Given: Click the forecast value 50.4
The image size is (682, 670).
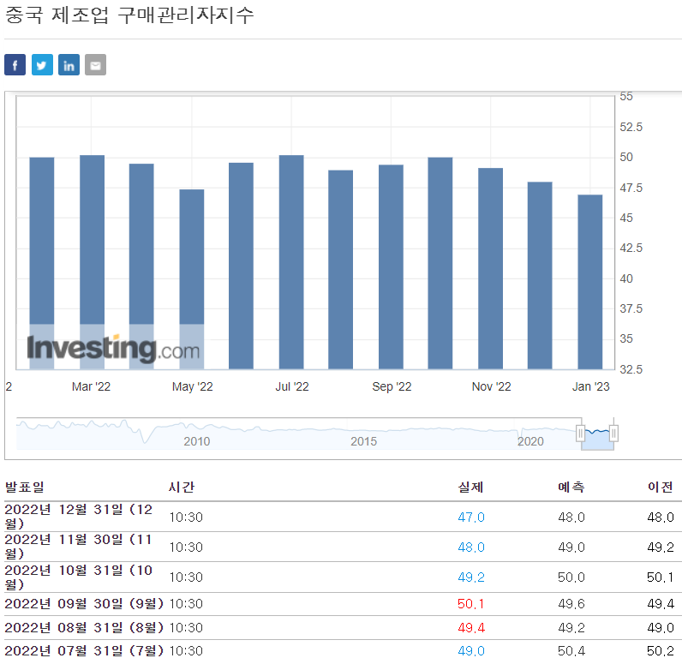Looking at the screenshot, I should coord(571,651).
